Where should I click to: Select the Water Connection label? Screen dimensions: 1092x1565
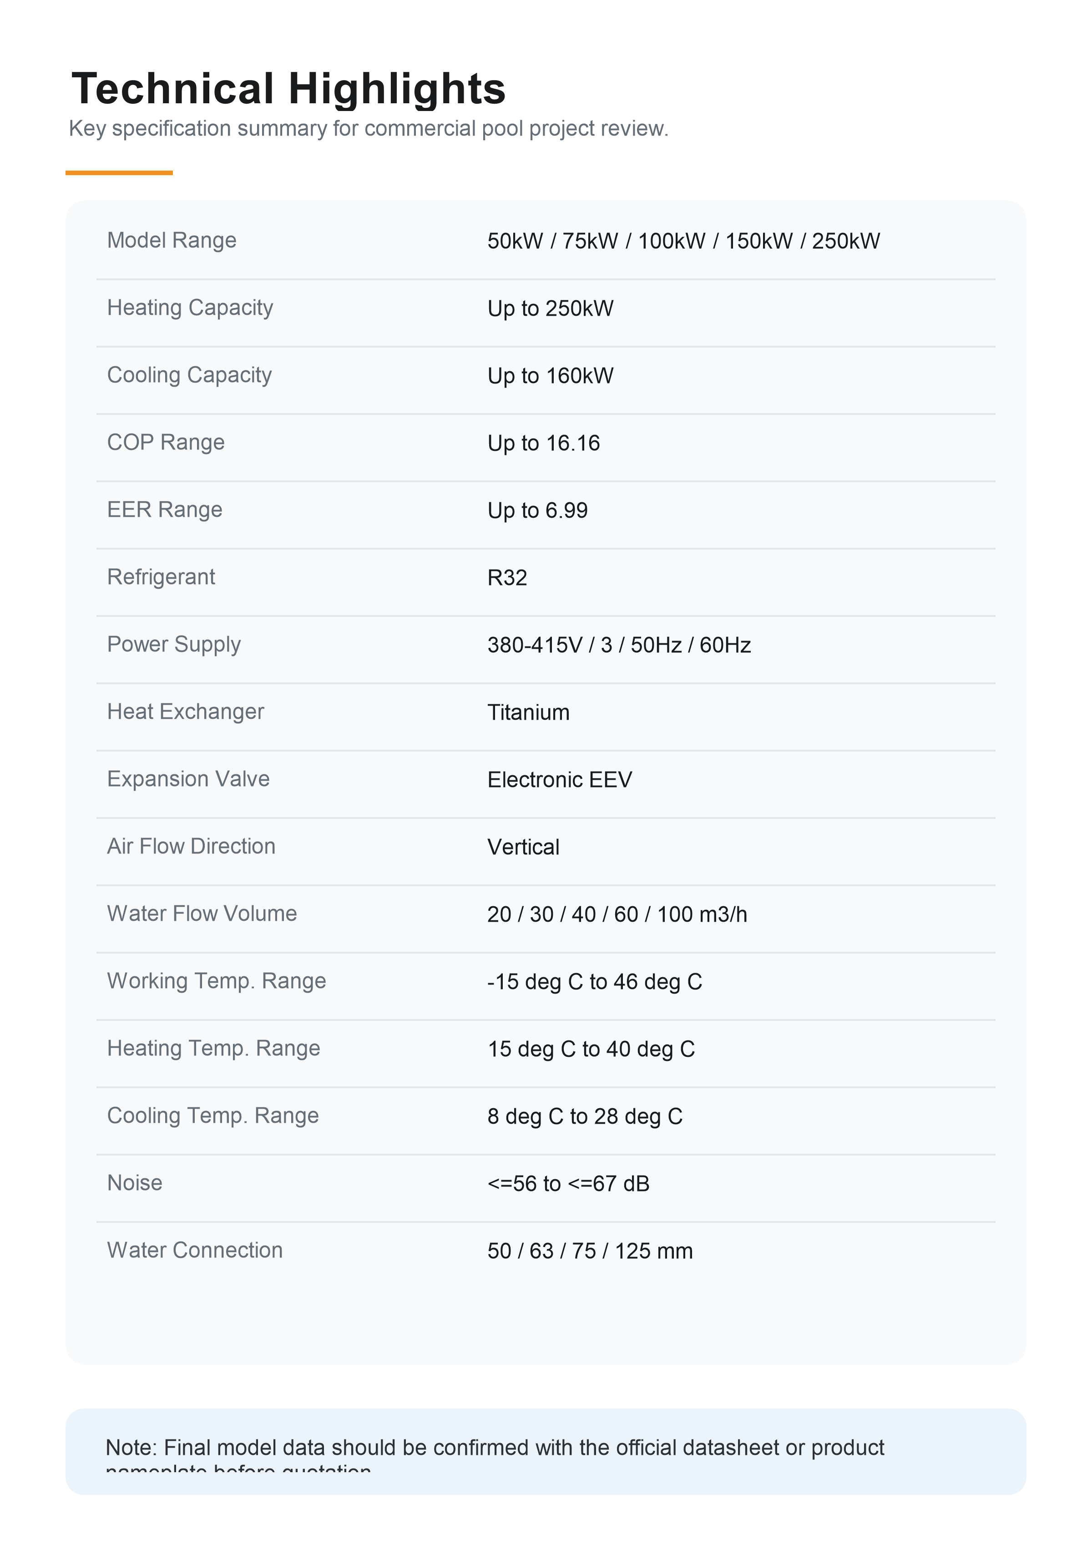pyautogui.click(x=194, y=1250)
